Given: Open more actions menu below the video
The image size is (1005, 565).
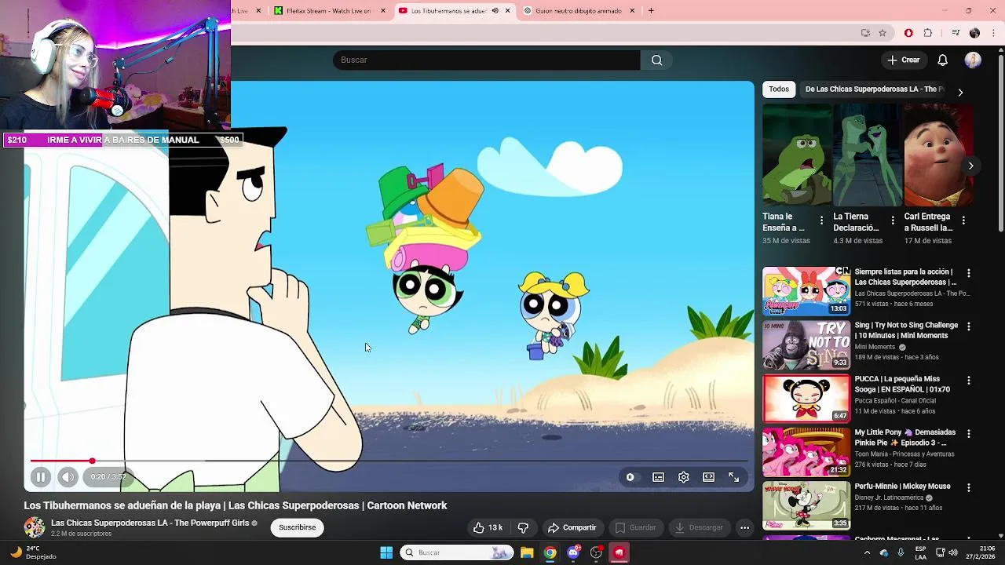Looking at the screenshot, I should 744,527.
